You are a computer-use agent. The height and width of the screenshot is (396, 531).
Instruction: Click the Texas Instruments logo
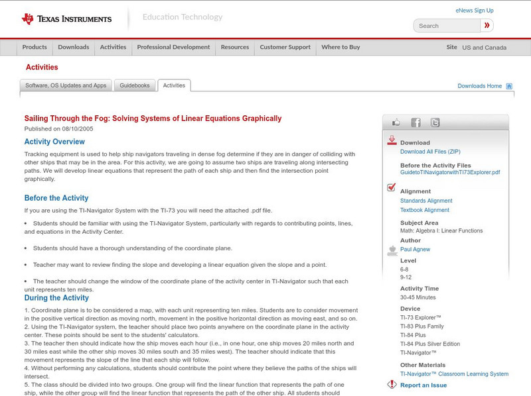(x=66, y=19)
